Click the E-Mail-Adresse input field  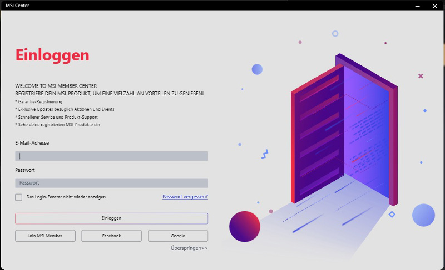pos(112,156)
